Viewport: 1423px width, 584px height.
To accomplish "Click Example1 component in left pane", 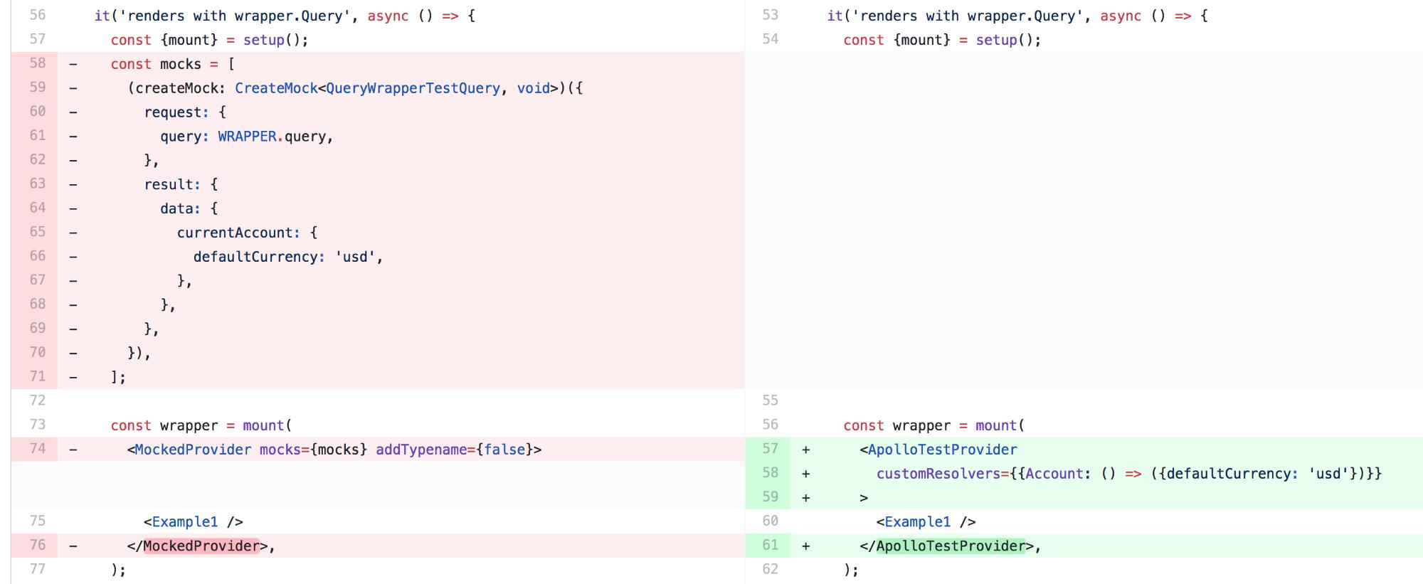I will [185, 522].
